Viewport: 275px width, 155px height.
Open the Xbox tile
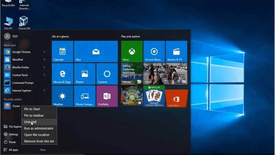click(132, 51)
